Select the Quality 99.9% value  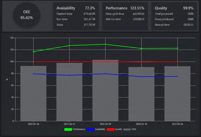pyautogui.click(x=188, y=8)
